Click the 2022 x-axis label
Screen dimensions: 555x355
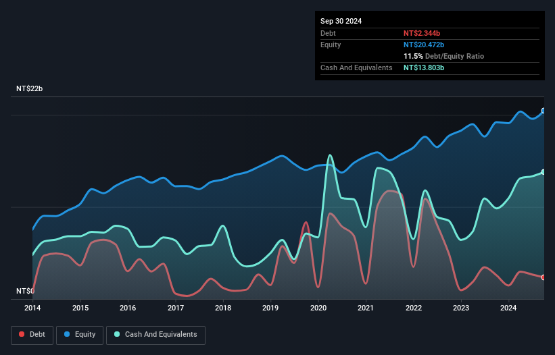(414, 308)
